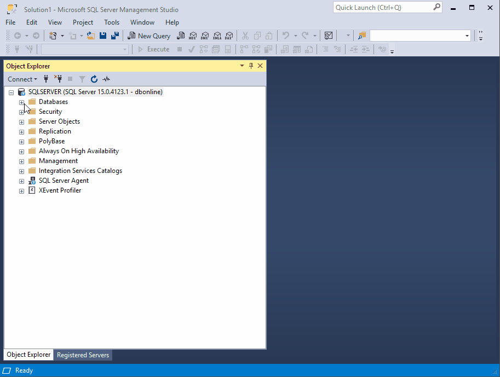The width and height of the screenshot is (500, 377).
Task: Click the Save All icon
Action: 115,36
